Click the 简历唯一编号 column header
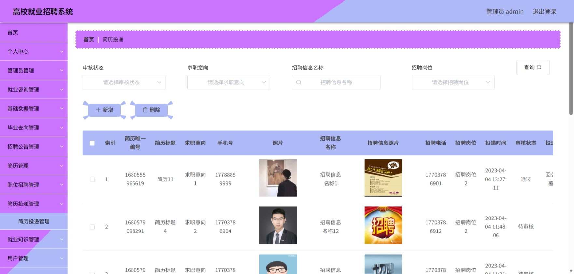 (135, 143)
